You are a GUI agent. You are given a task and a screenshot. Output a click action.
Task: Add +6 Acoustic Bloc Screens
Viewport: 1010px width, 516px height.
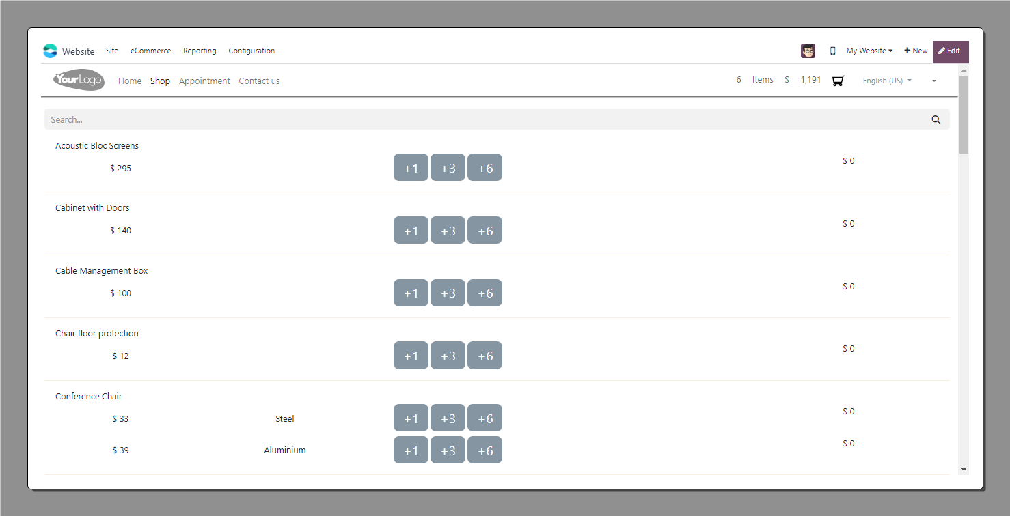click(484, 167)
